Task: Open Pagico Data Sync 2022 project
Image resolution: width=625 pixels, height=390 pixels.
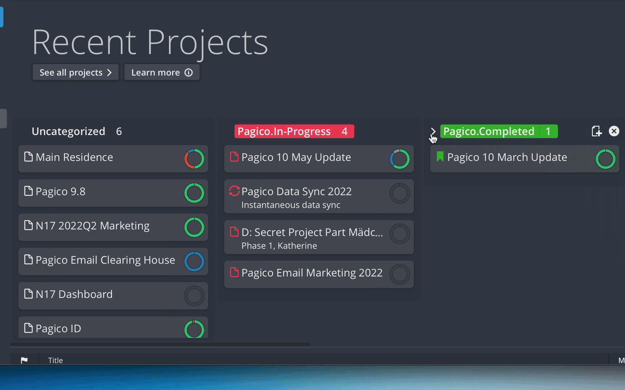Action: click(319, 196)
